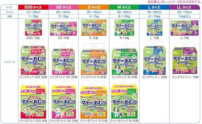202x124 pixels.
Task: Click the ジャンボパック SSS 56枚 package
Action: pos(33,99)
